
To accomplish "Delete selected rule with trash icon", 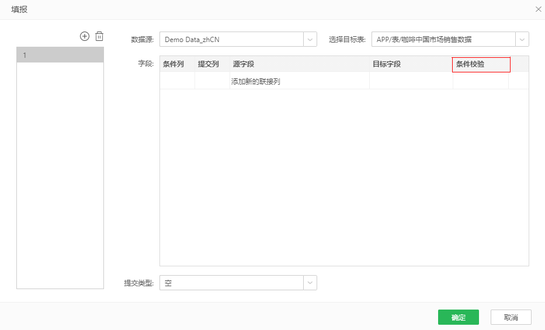I will (x=99, y=36).
